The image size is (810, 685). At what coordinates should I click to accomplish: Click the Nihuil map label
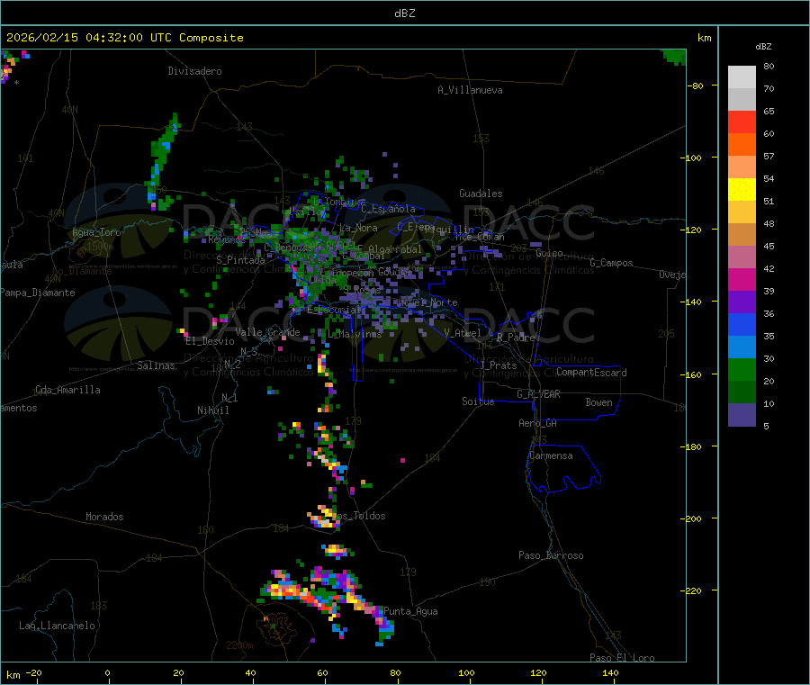click(x=212, y=410)
